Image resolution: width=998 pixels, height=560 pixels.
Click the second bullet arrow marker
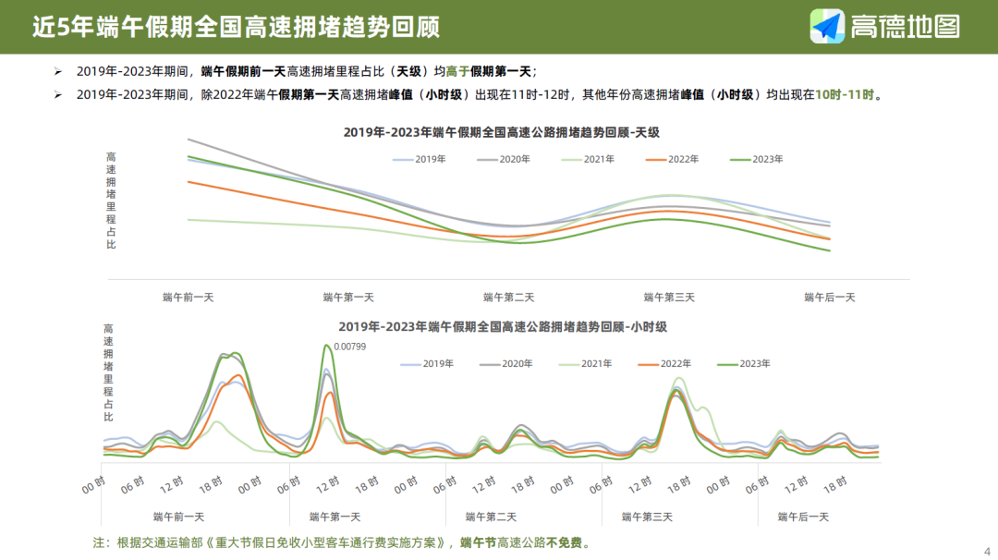coord(58,95)
